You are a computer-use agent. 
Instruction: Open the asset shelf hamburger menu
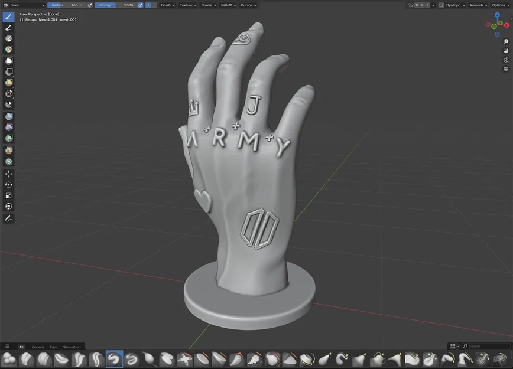[7, 347]
